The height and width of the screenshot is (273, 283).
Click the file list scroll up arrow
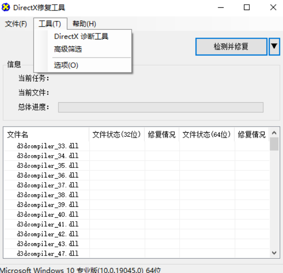pyautogui.click(x=274, y=133)
